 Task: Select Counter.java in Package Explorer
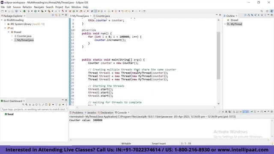point(24,36)
